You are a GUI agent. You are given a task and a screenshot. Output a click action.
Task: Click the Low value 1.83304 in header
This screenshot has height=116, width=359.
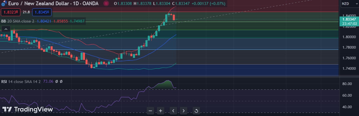point(163,4)
